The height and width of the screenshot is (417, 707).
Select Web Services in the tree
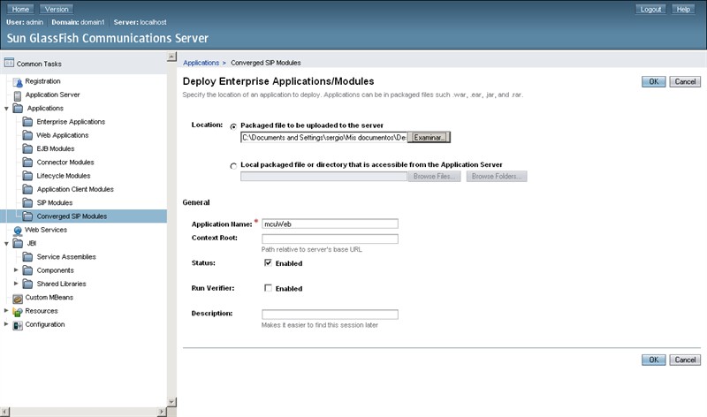tap(46, 230)
